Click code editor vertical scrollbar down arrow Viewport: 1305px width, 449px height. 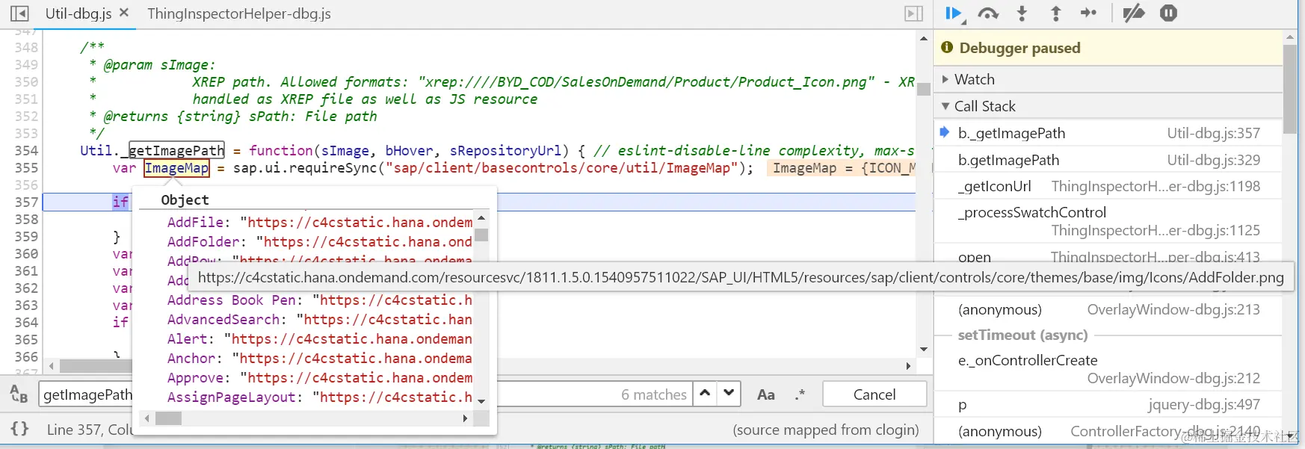click(924, 349)
